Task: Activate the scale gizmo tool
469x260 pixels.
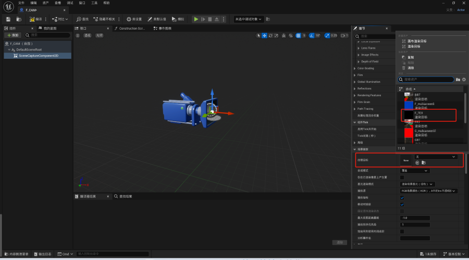Action: 276,35
